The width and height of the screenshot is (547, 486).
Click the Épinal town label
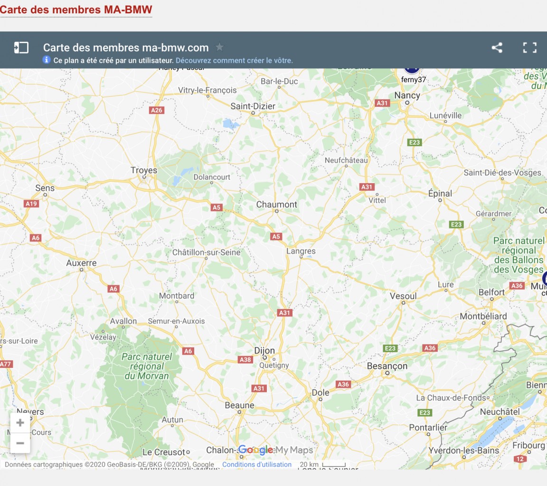(440, 194)
